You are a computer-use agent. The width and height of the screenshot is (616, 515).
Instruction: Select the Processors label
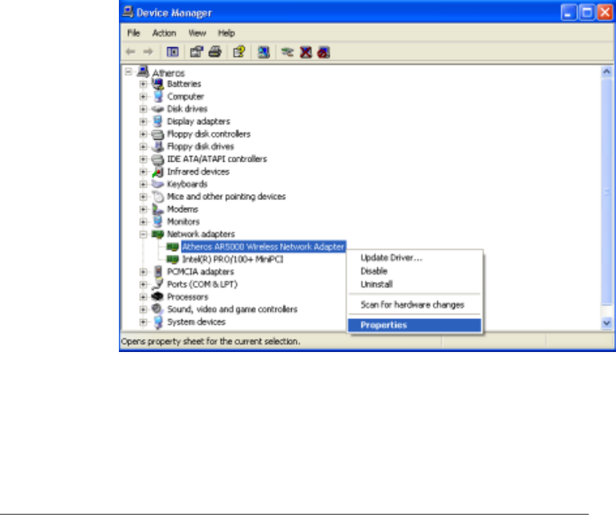188,297
